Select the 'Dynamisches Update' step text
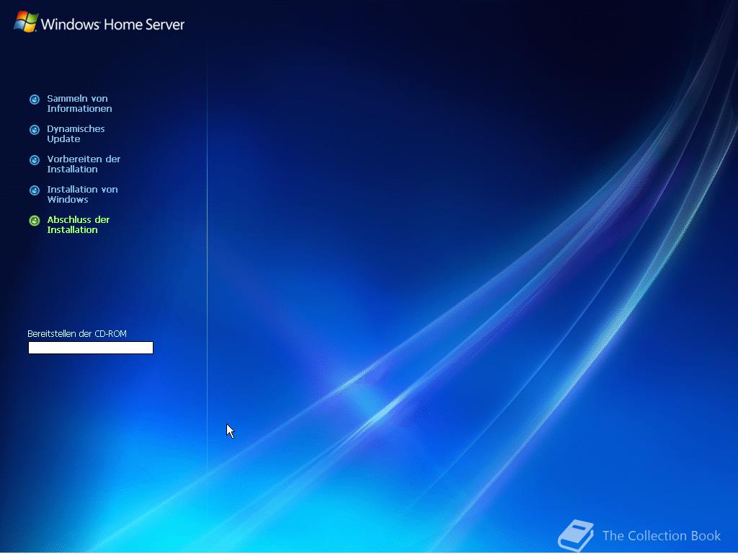Image resolution: width=738 pixels, height=554 pixels. click(76, 133)
